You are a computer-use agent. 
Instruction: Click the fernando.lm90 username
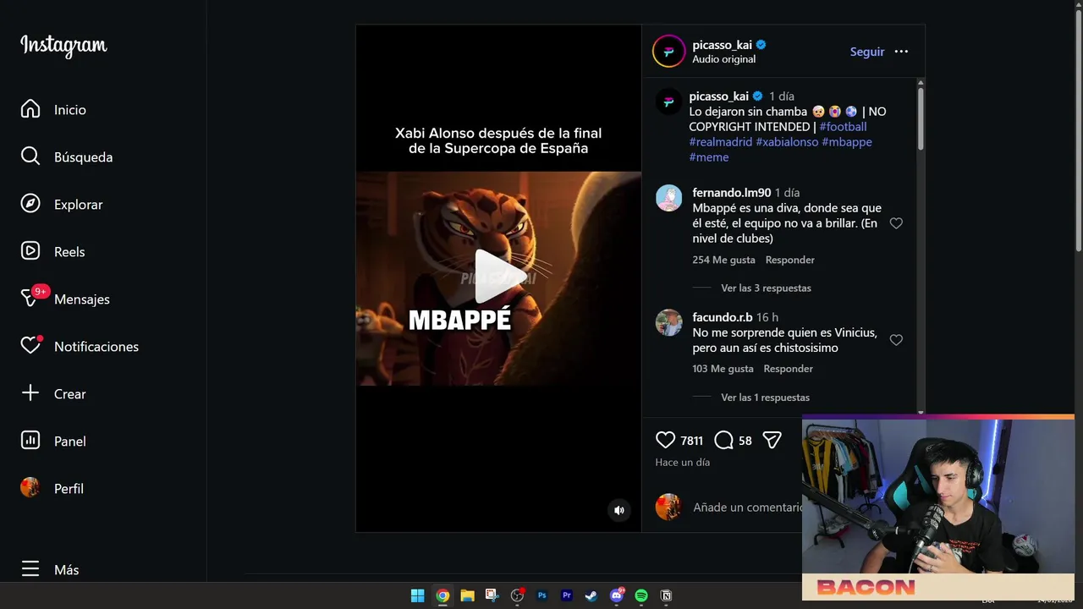tap(732, 193)
